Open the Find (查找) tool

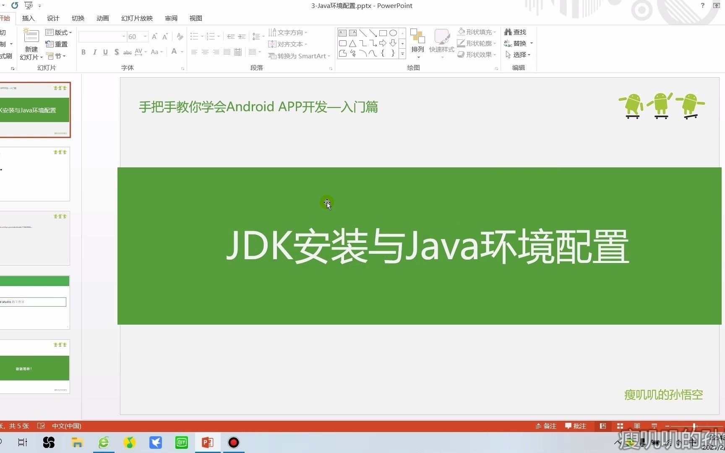click(515, 31)
